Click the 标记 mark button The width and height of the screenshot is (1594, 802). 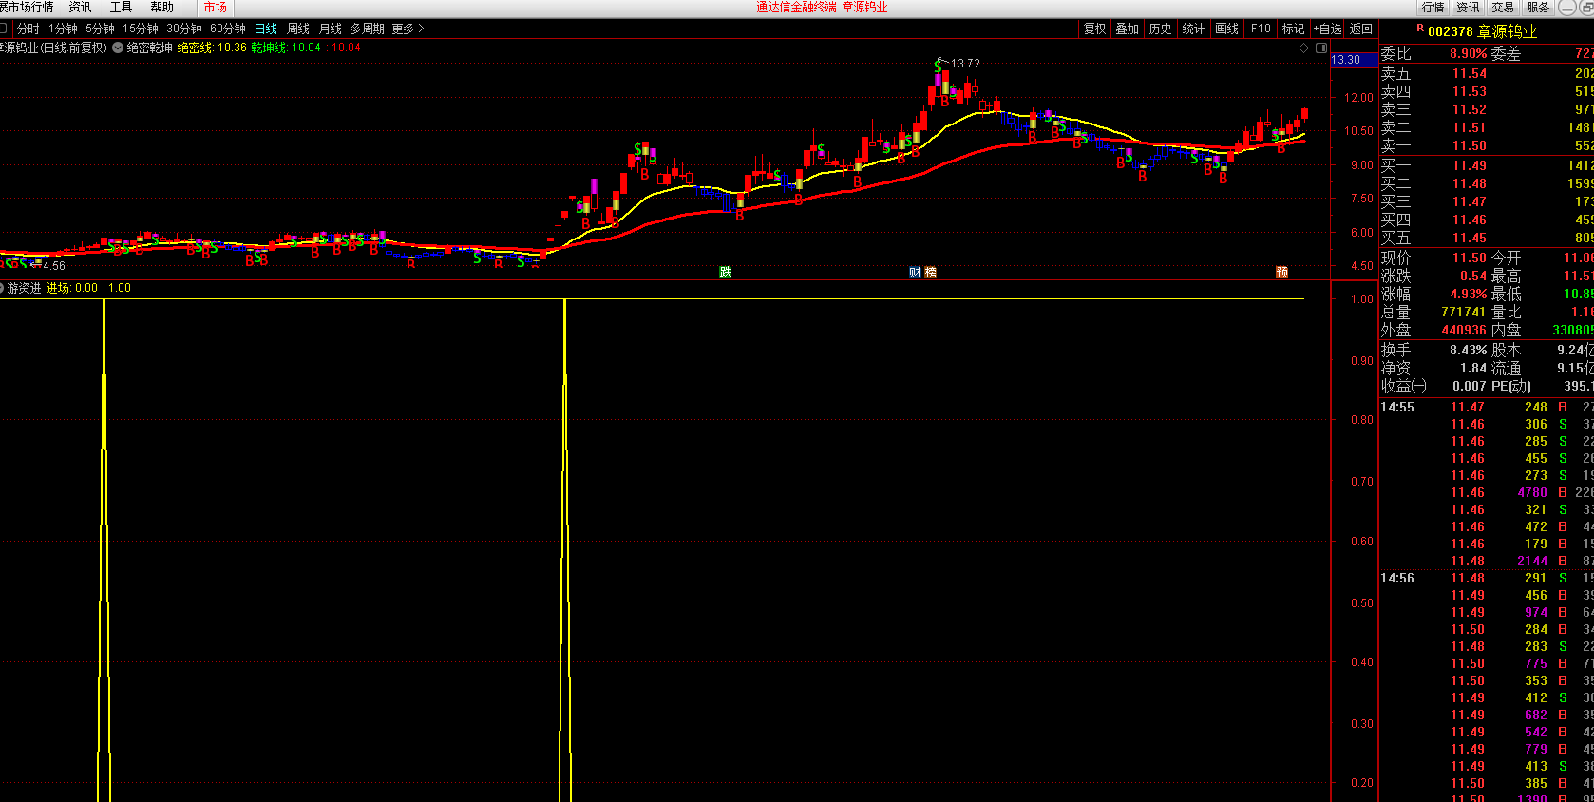click(1294, 29)
